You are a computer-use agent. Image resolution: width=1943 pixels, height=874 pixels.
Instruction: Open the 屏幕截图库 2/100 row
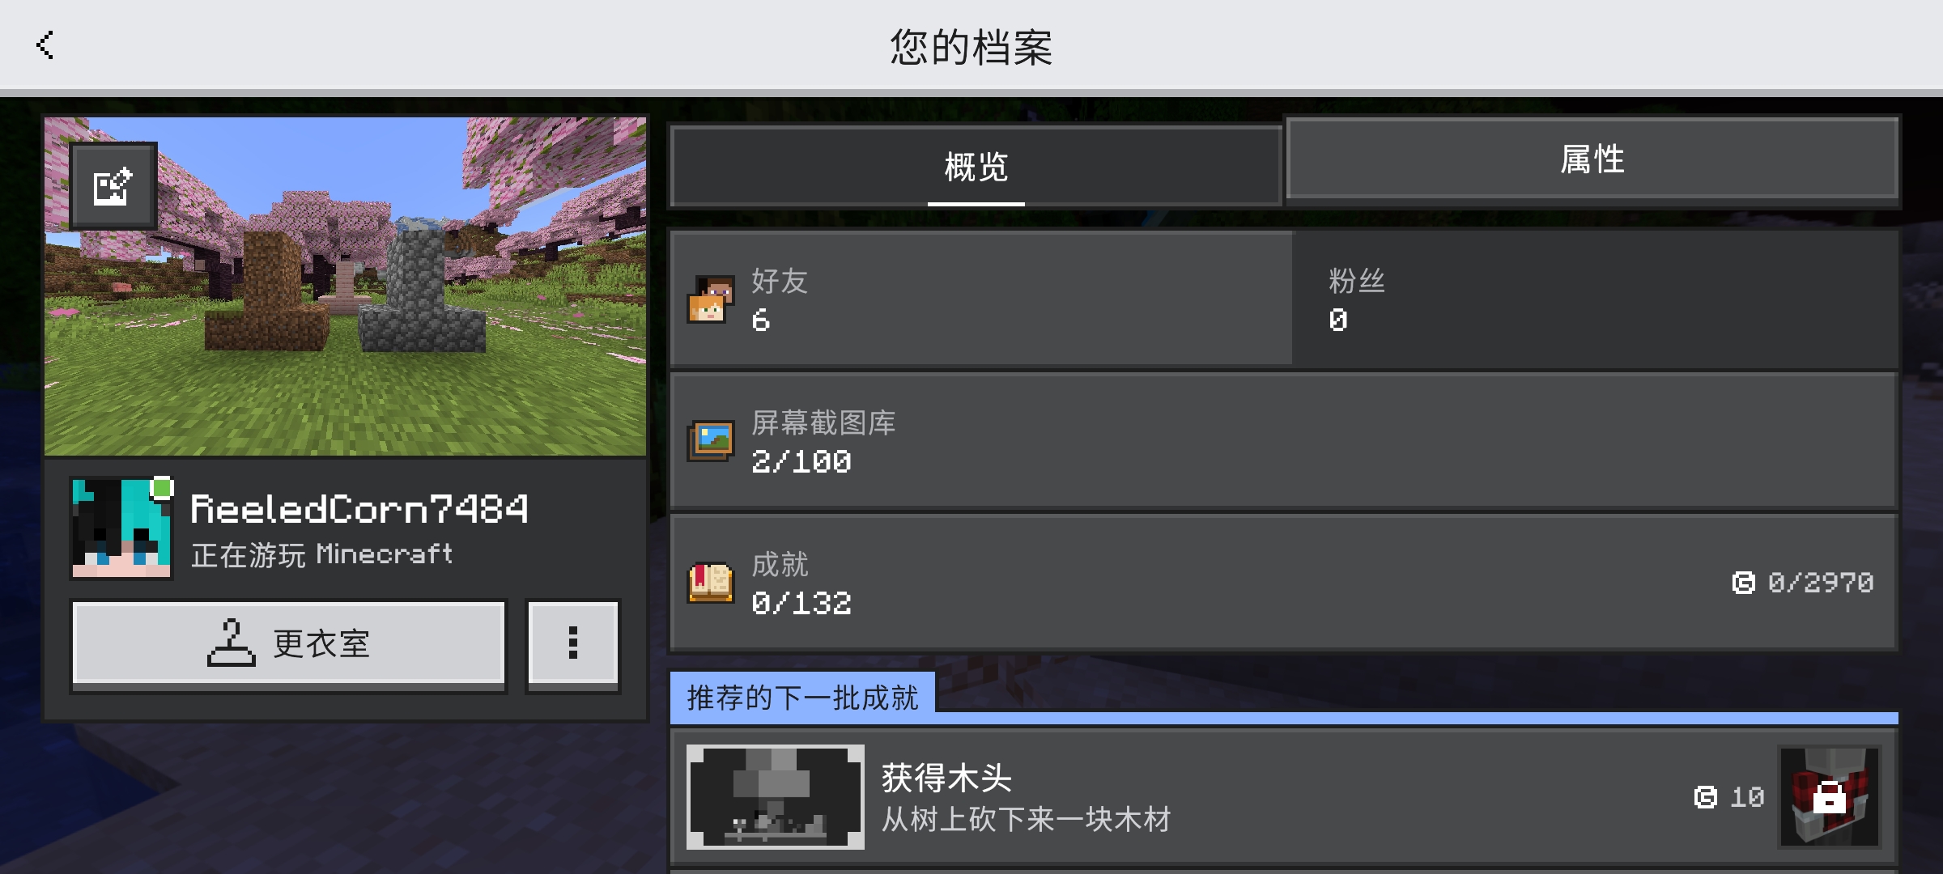point(1284,441)
